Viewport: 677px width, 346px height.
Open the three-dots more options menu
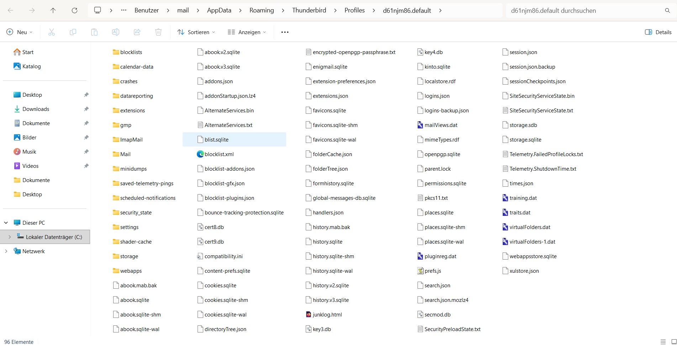285,32
